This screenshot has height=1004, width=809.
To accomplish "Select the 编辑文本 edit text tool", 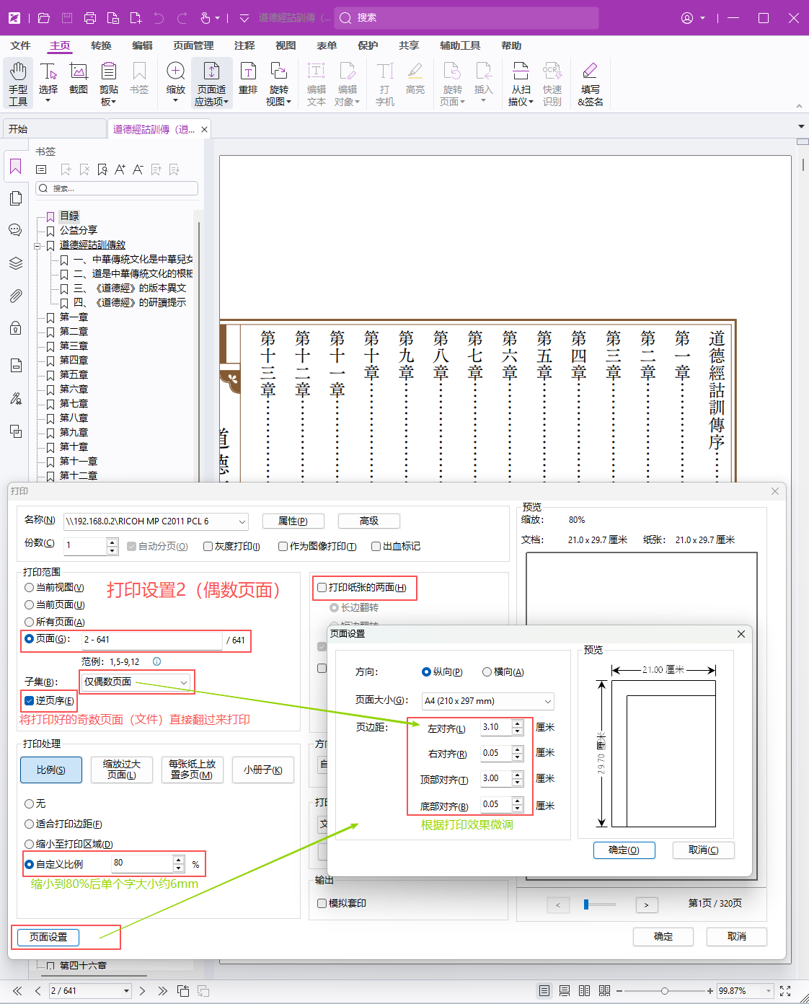I will (316, 82).
